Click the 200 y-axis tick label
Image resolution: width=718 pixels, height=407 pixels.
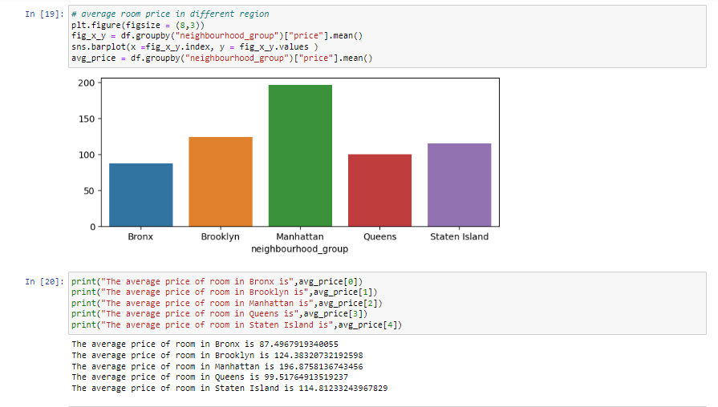coord(87,83)
